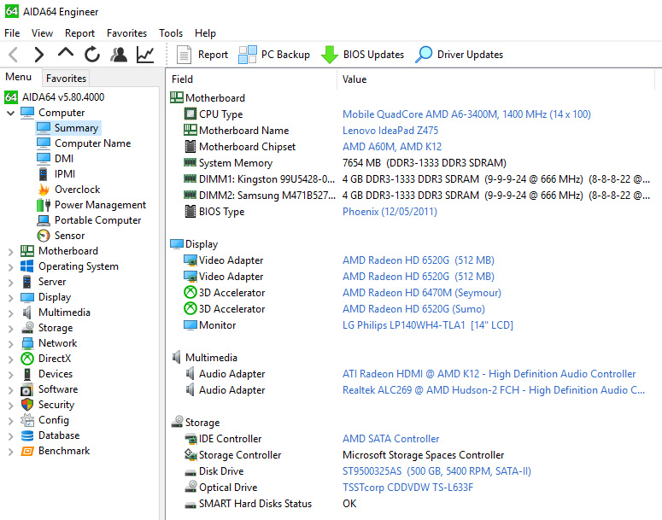Select AIDA64 v5.80.4000 root node
The width and height of the screenshot is (662, 520).
[55, 97]
